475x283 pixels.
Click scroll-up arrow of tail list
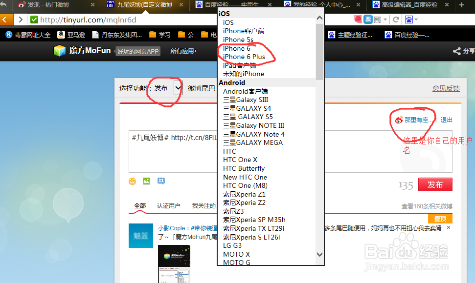pyautogui.click(x=319, y=18)
